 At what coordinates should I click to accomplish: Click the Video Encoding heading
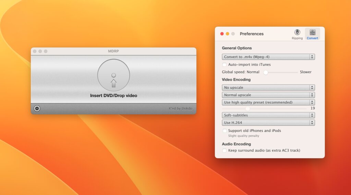click(x=236, y=80)
